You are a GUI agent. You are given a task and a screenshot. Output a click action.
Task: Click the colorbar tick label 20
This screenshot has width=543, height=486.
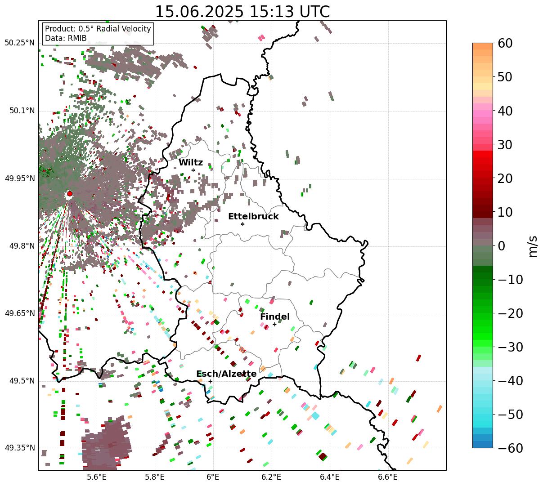[x=504, y=178]
